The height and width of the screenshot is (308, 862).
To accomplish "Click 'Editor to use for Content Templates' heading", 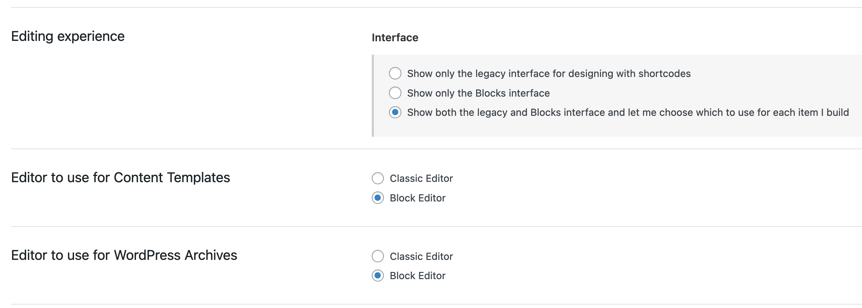I will click(x=120, y=178).
